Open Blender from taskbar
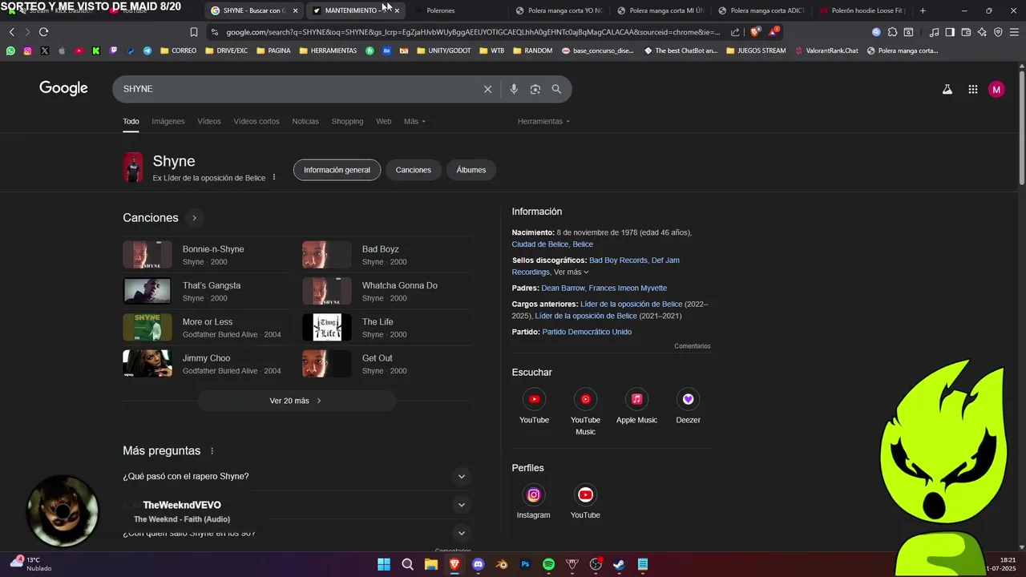This screenshot has height=577, width=1026. (x=502, y=564)
